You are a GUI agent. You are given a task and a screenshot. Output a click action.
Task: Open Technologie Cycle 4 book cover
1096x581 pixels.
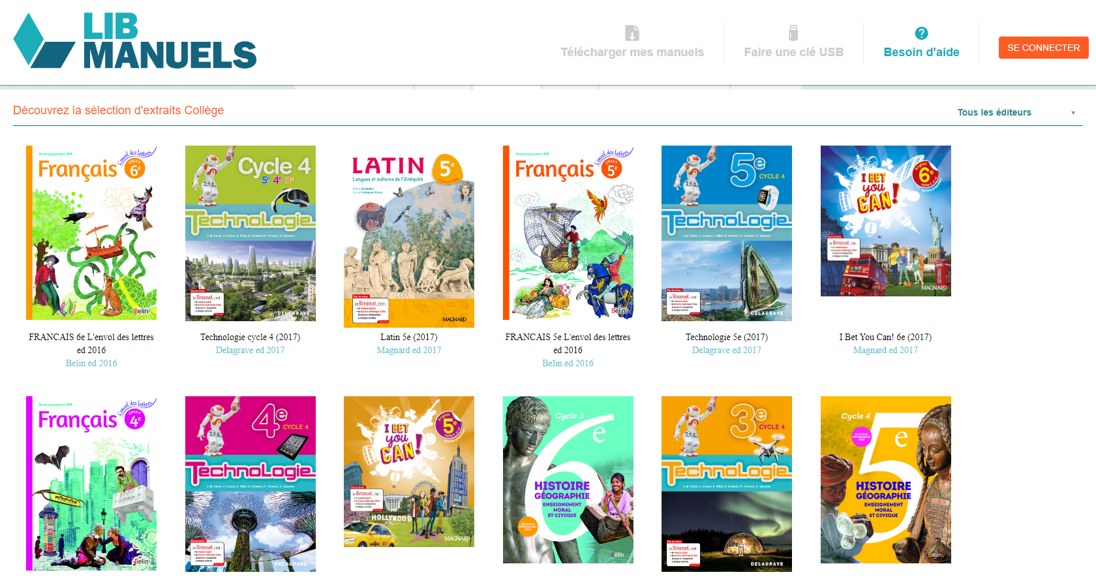pyautogui.click(x=251, y=233)
